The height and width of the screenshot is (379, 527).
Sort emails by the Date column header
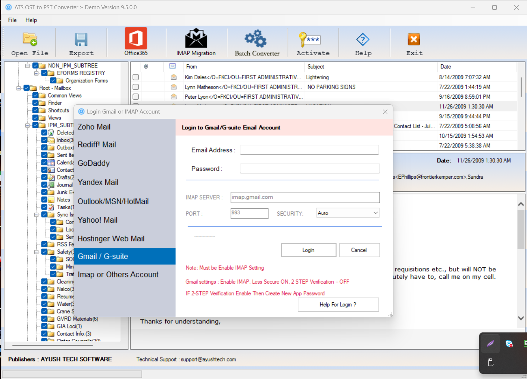pyautogui.click(x=446, y=67)
